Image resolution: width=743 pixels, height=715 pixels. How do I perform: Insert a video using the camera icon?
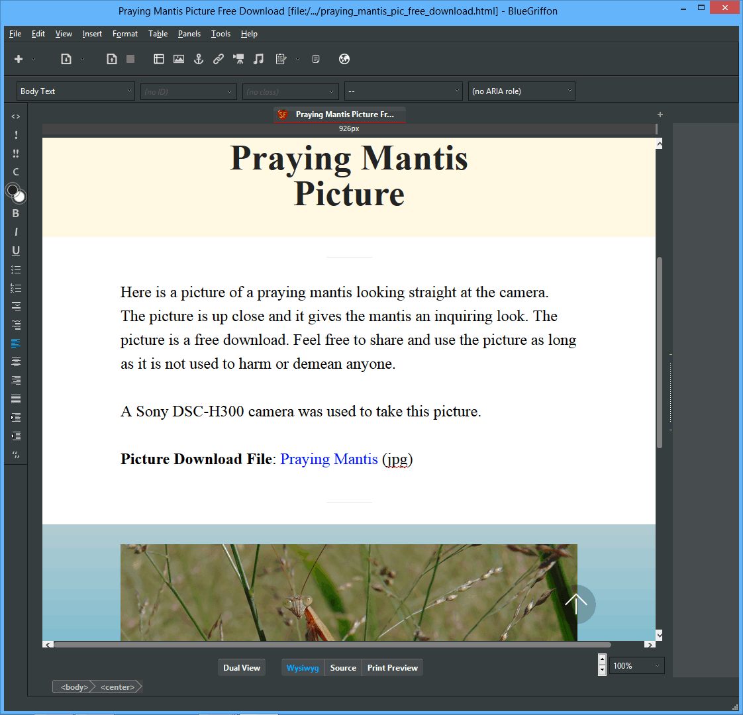tap(238, 59)
